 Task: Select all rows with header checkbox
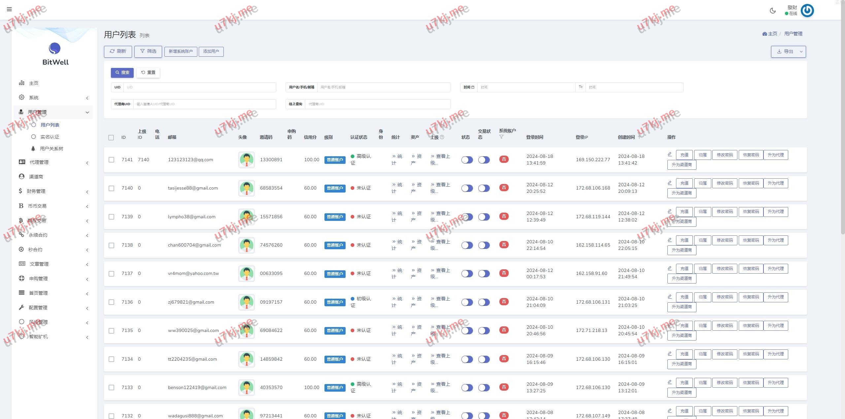click(111, 137)
